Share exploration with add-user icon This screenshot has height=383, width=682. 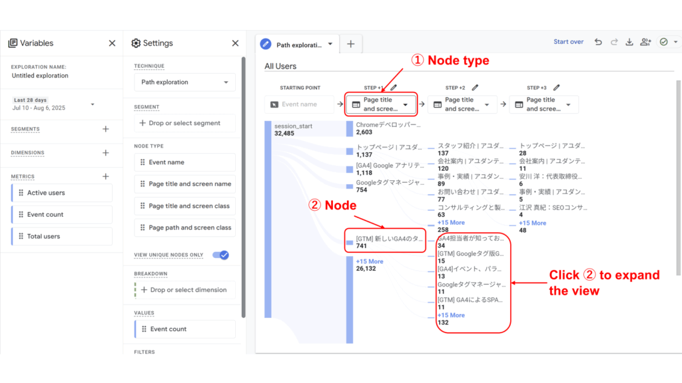tap(645, 42)
